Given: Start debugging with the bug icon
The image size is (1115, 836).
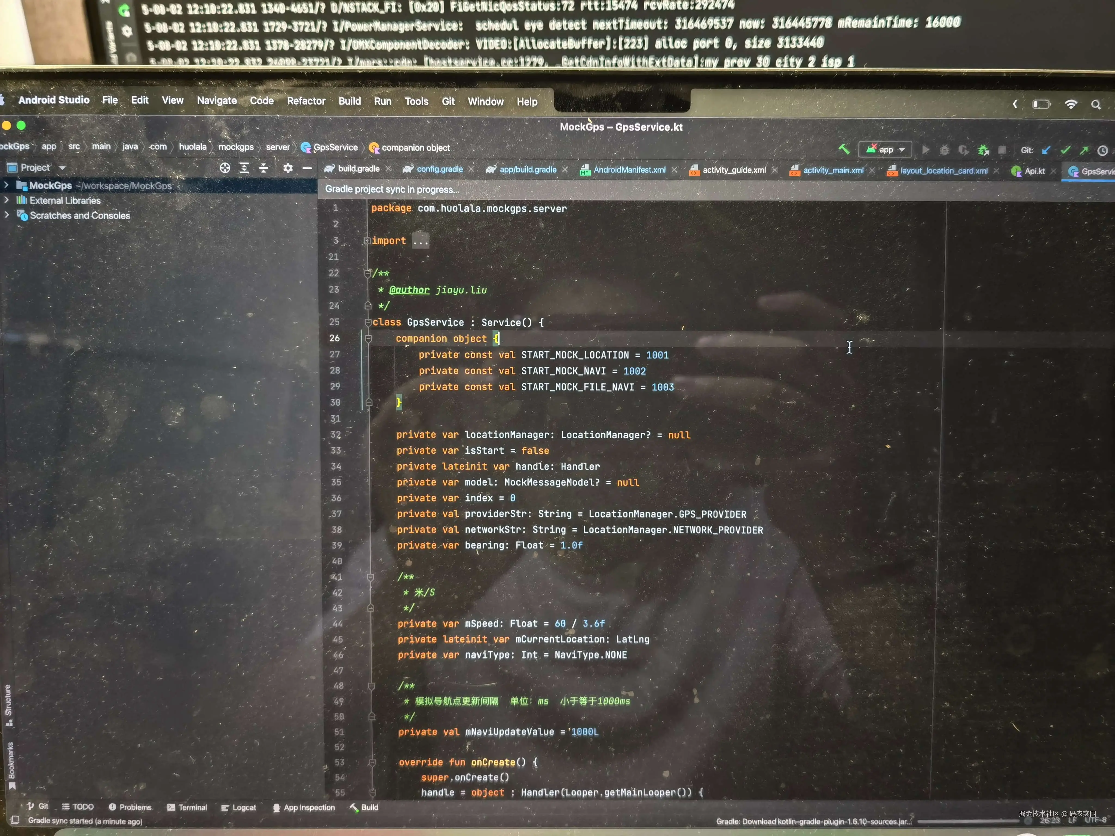Looking at the screenshot, I should coord(945,150).
